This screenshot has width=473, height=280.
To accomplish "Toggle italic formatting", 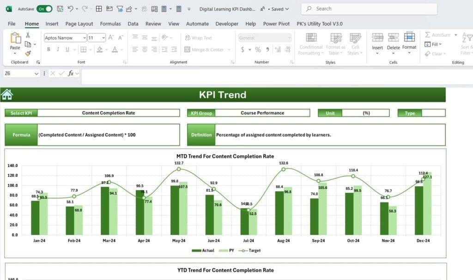I will (x=58, y=49).
